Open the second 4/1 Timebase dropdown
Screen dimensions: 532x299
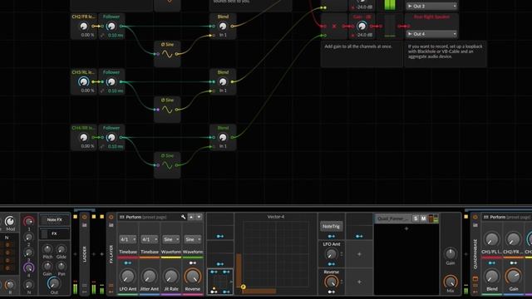click(150, 239)
